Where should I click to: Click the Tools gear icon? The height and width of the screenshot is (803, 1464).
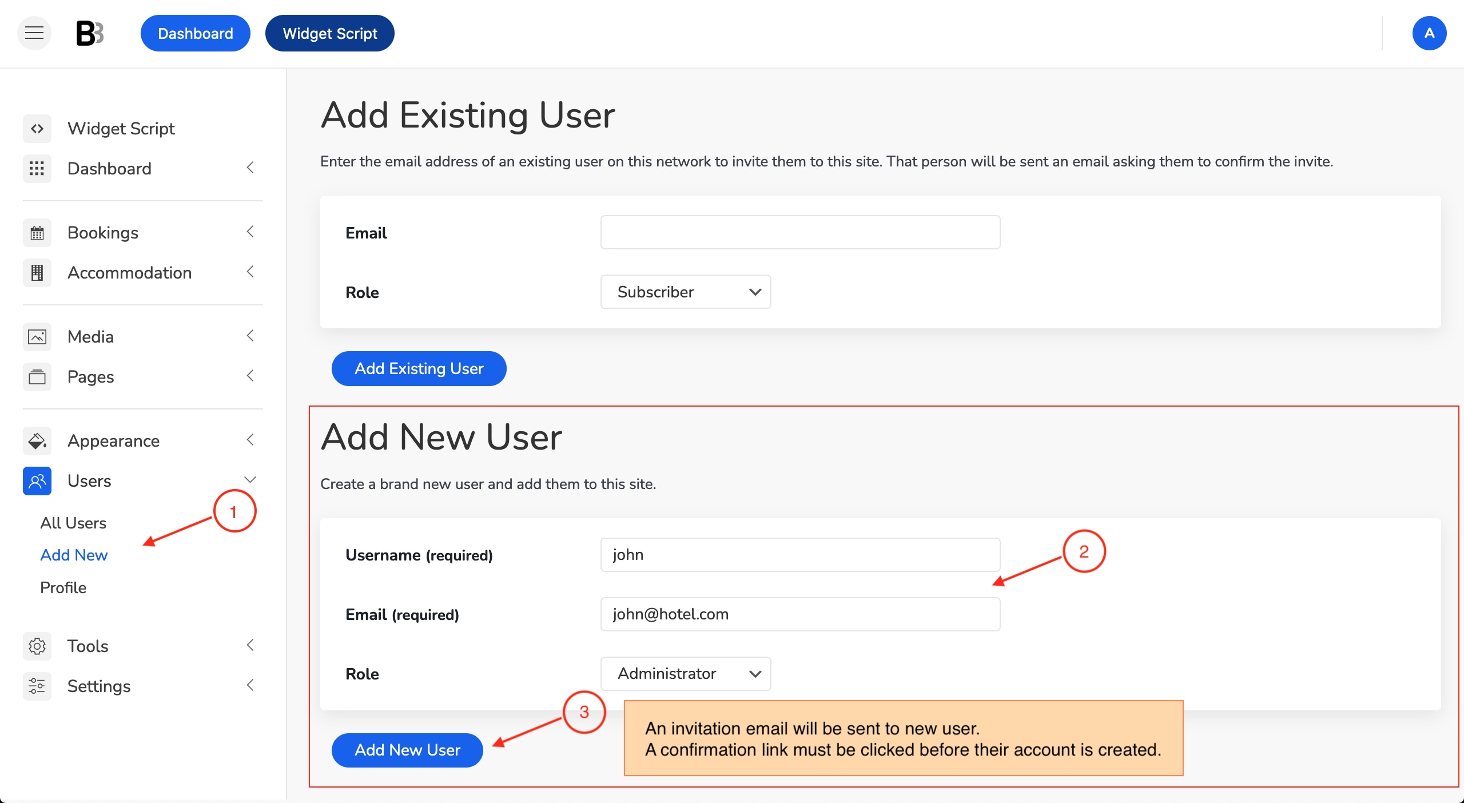pos(37,646)
